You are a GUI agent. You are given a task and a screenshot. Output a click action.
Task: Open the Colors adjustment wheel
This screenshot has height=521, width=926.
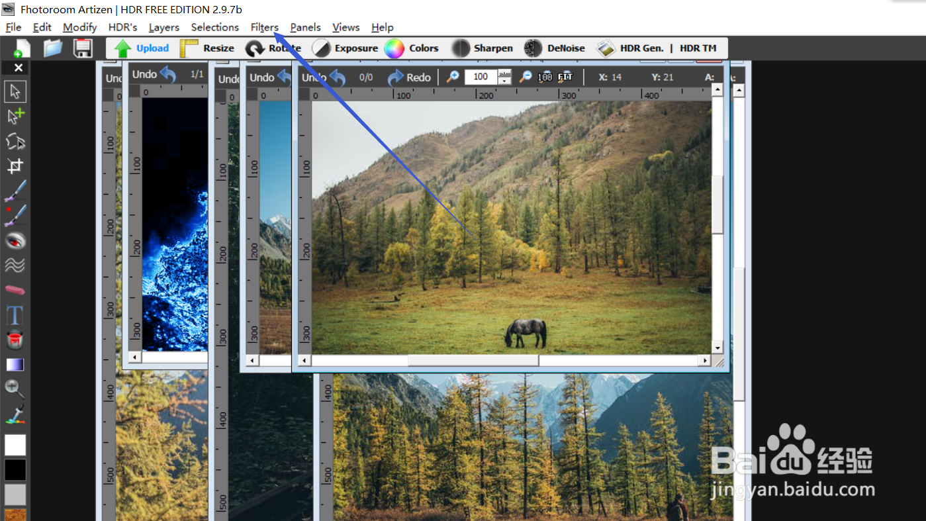tap(412, 48)
